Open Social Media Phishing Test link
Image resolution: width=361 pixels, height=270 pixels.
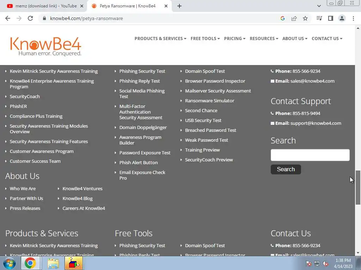coord(142,94)
